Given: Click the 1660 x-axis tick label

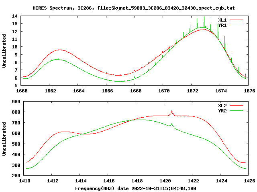Looking at the screenshot, I should [x=22, y=91].
